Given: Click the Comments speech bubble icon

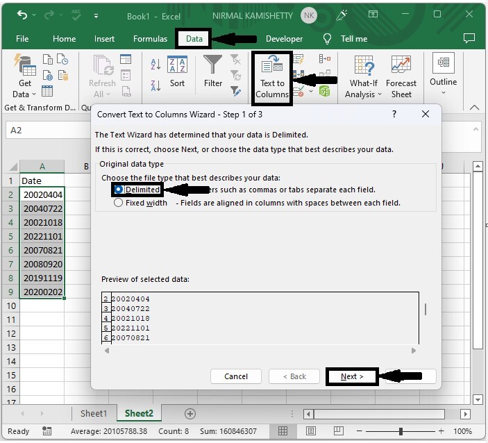Looking at the screenshot, I should 469,38.
